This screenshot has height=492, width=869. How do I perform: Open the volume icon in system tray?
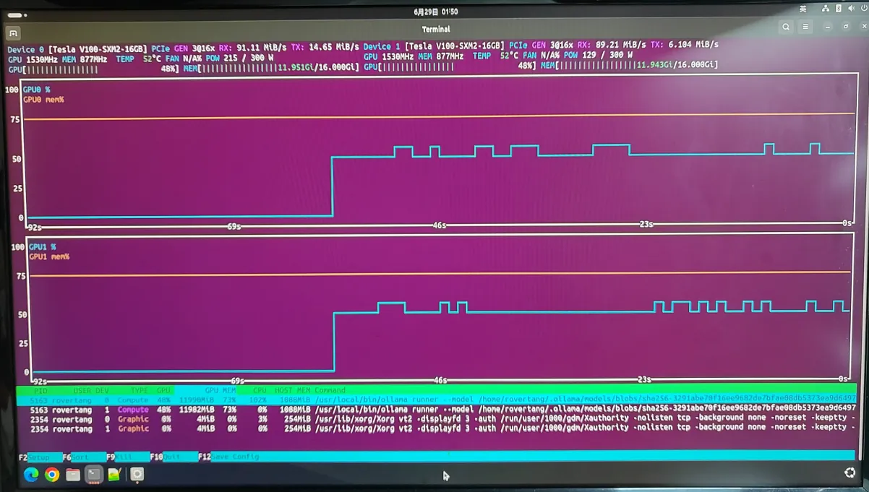(x=852, y=9)
